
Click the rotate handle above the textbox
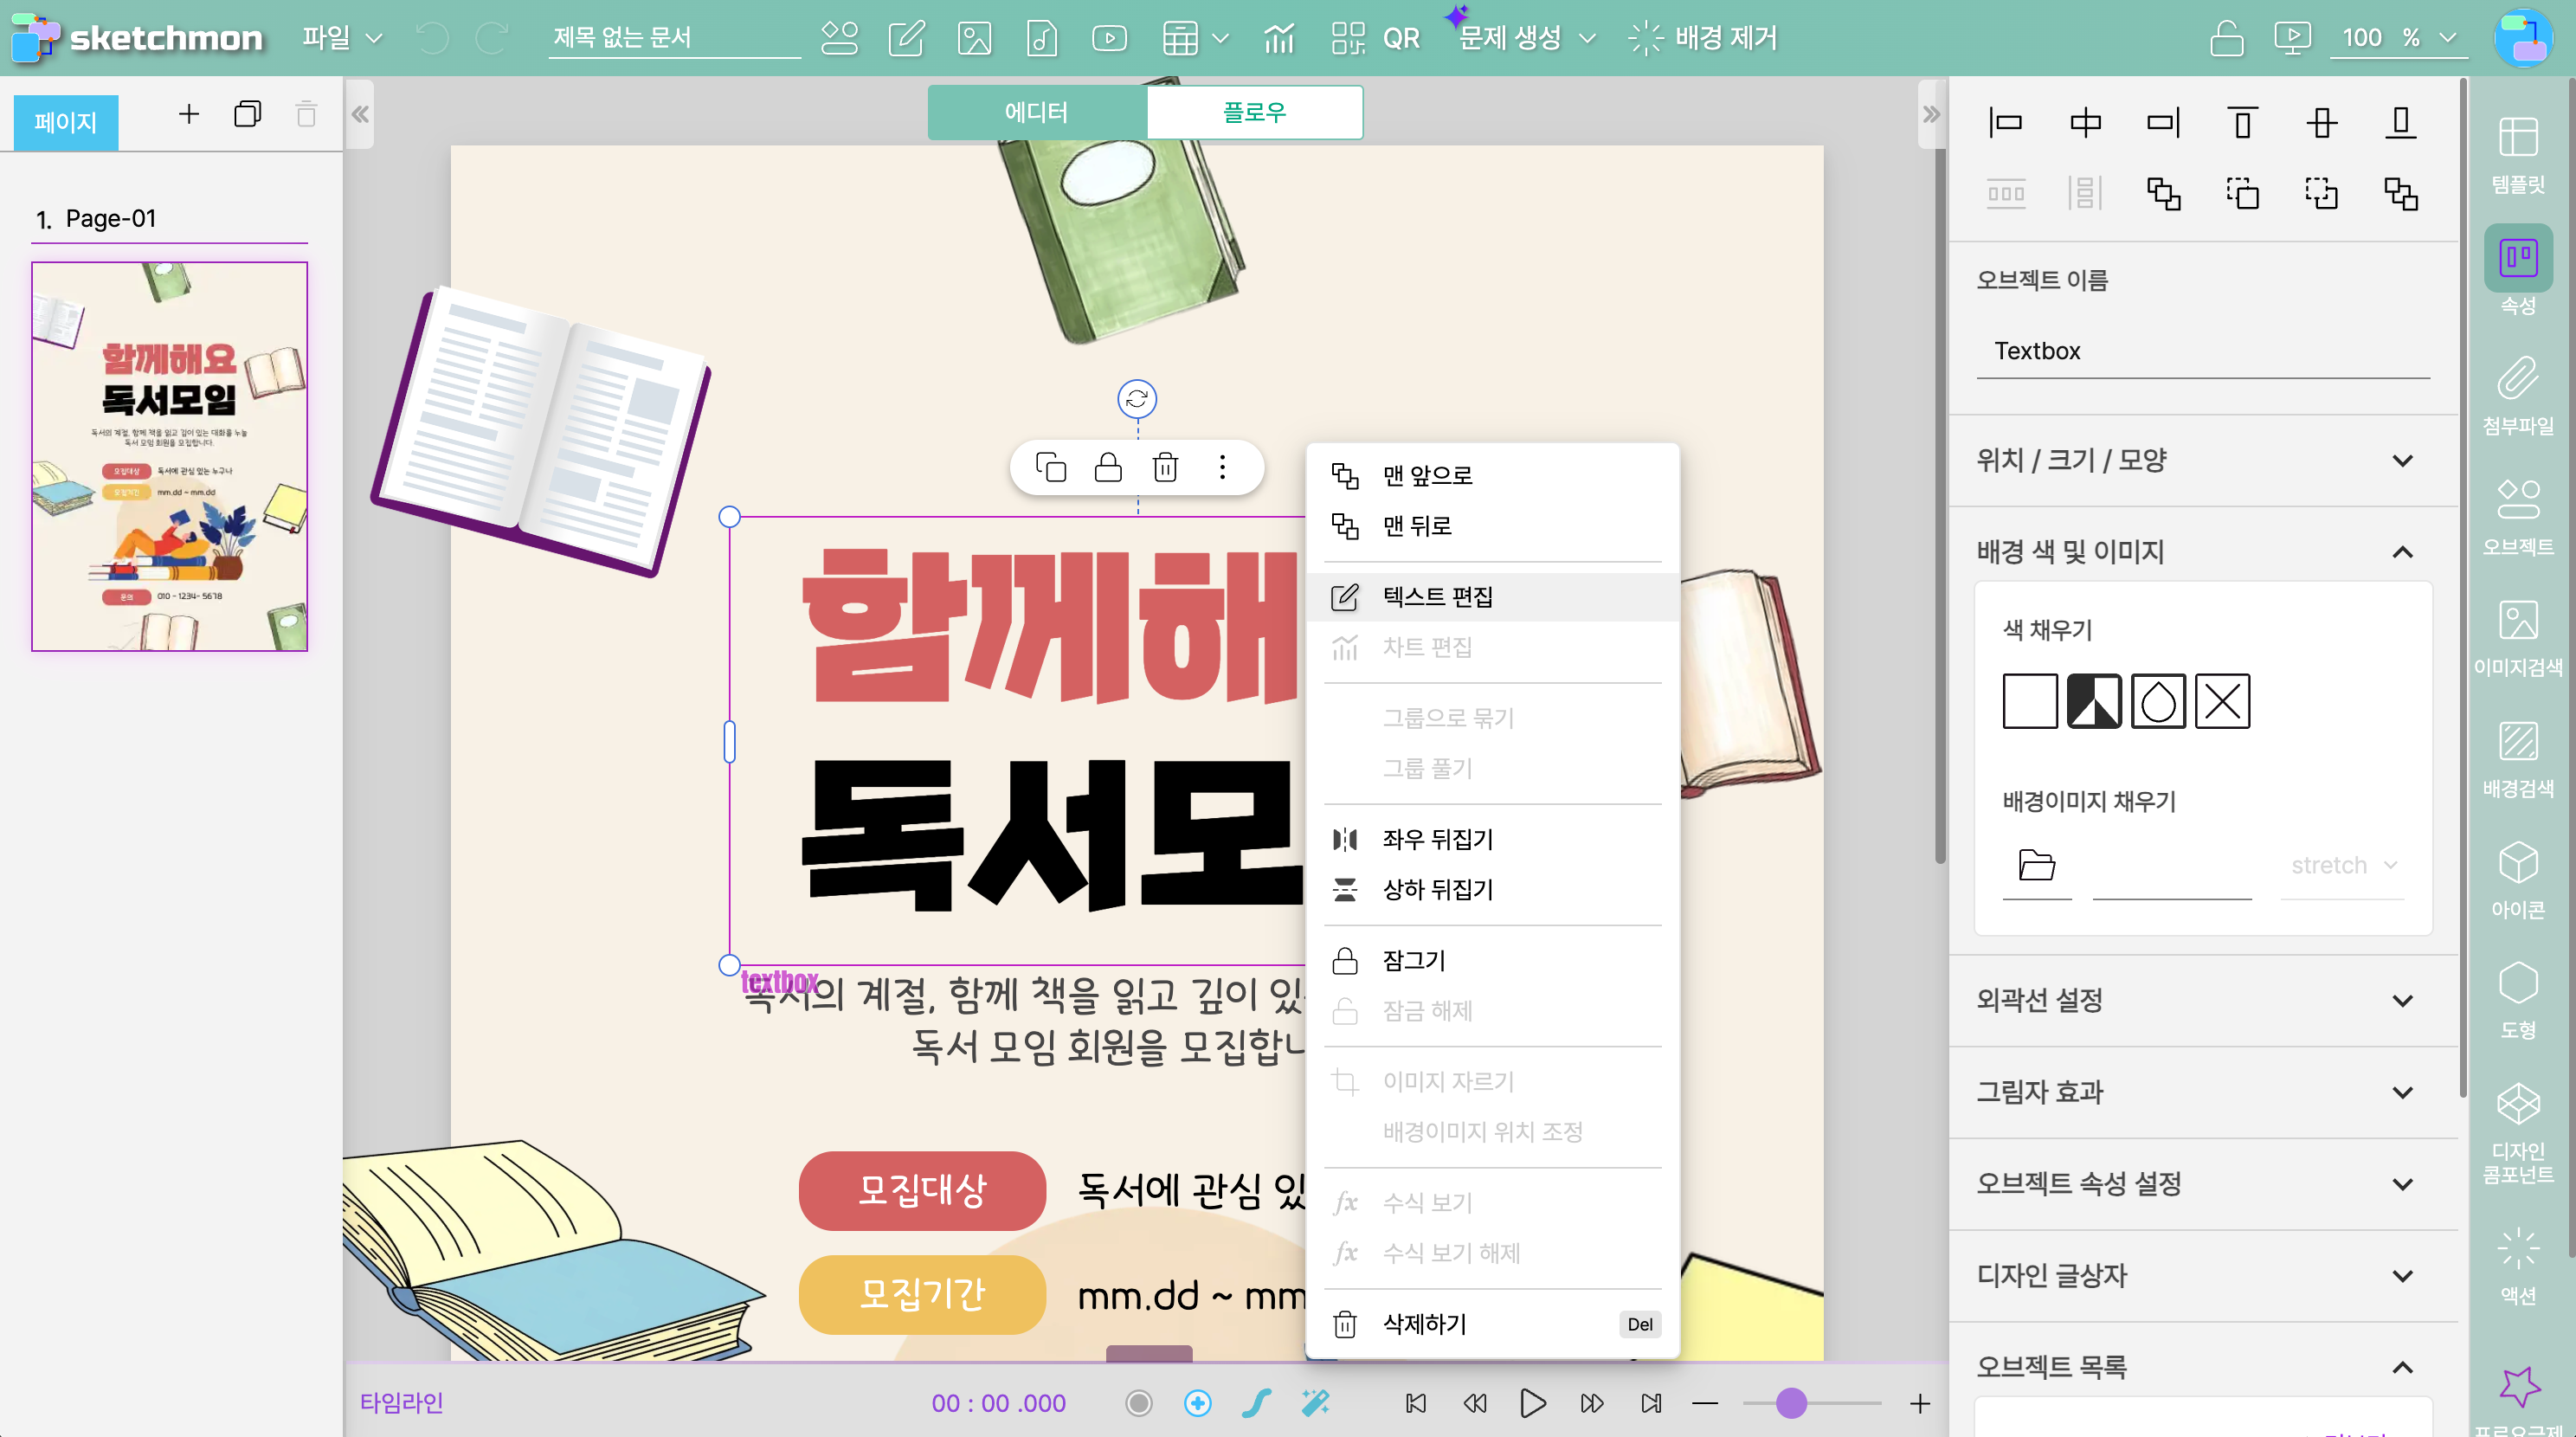[1137, 399]
